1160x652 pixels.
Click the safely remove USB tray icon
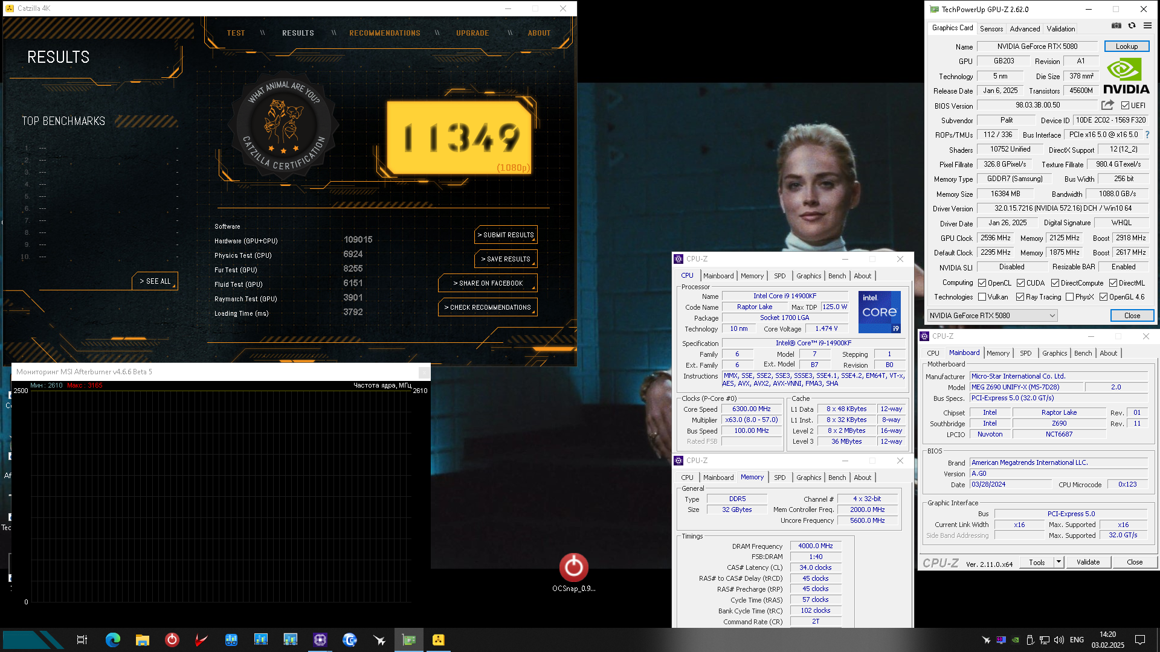(x=1030, y=640)
